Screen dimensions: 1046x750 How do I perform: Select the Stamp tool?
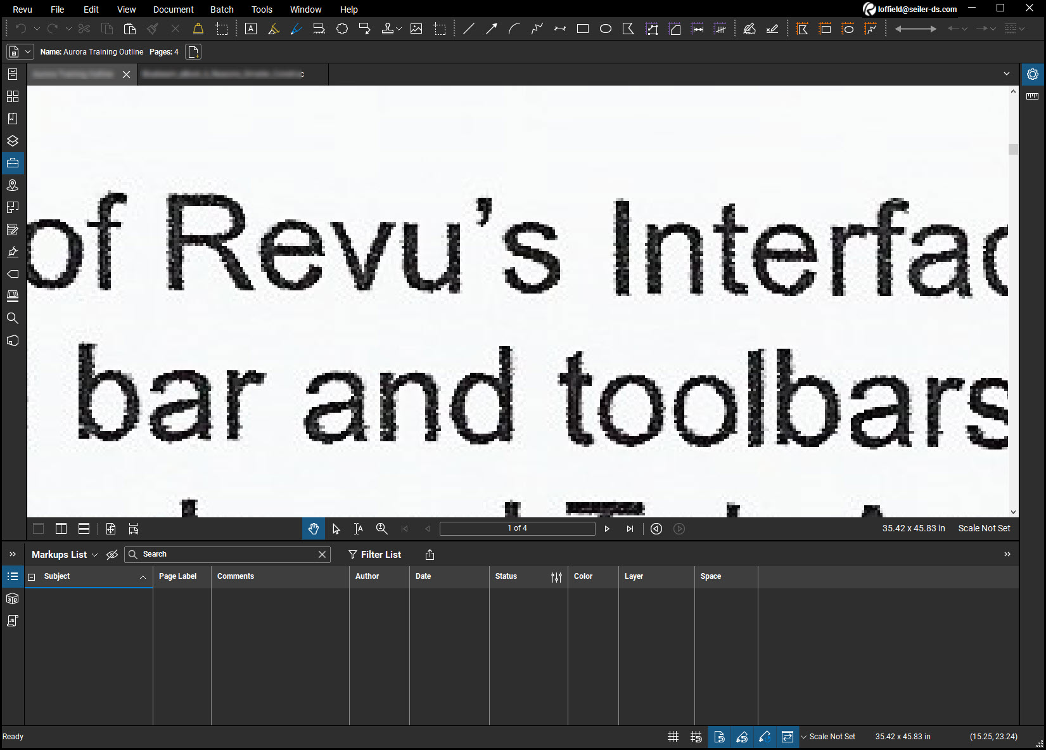click(x=387, y=29)
